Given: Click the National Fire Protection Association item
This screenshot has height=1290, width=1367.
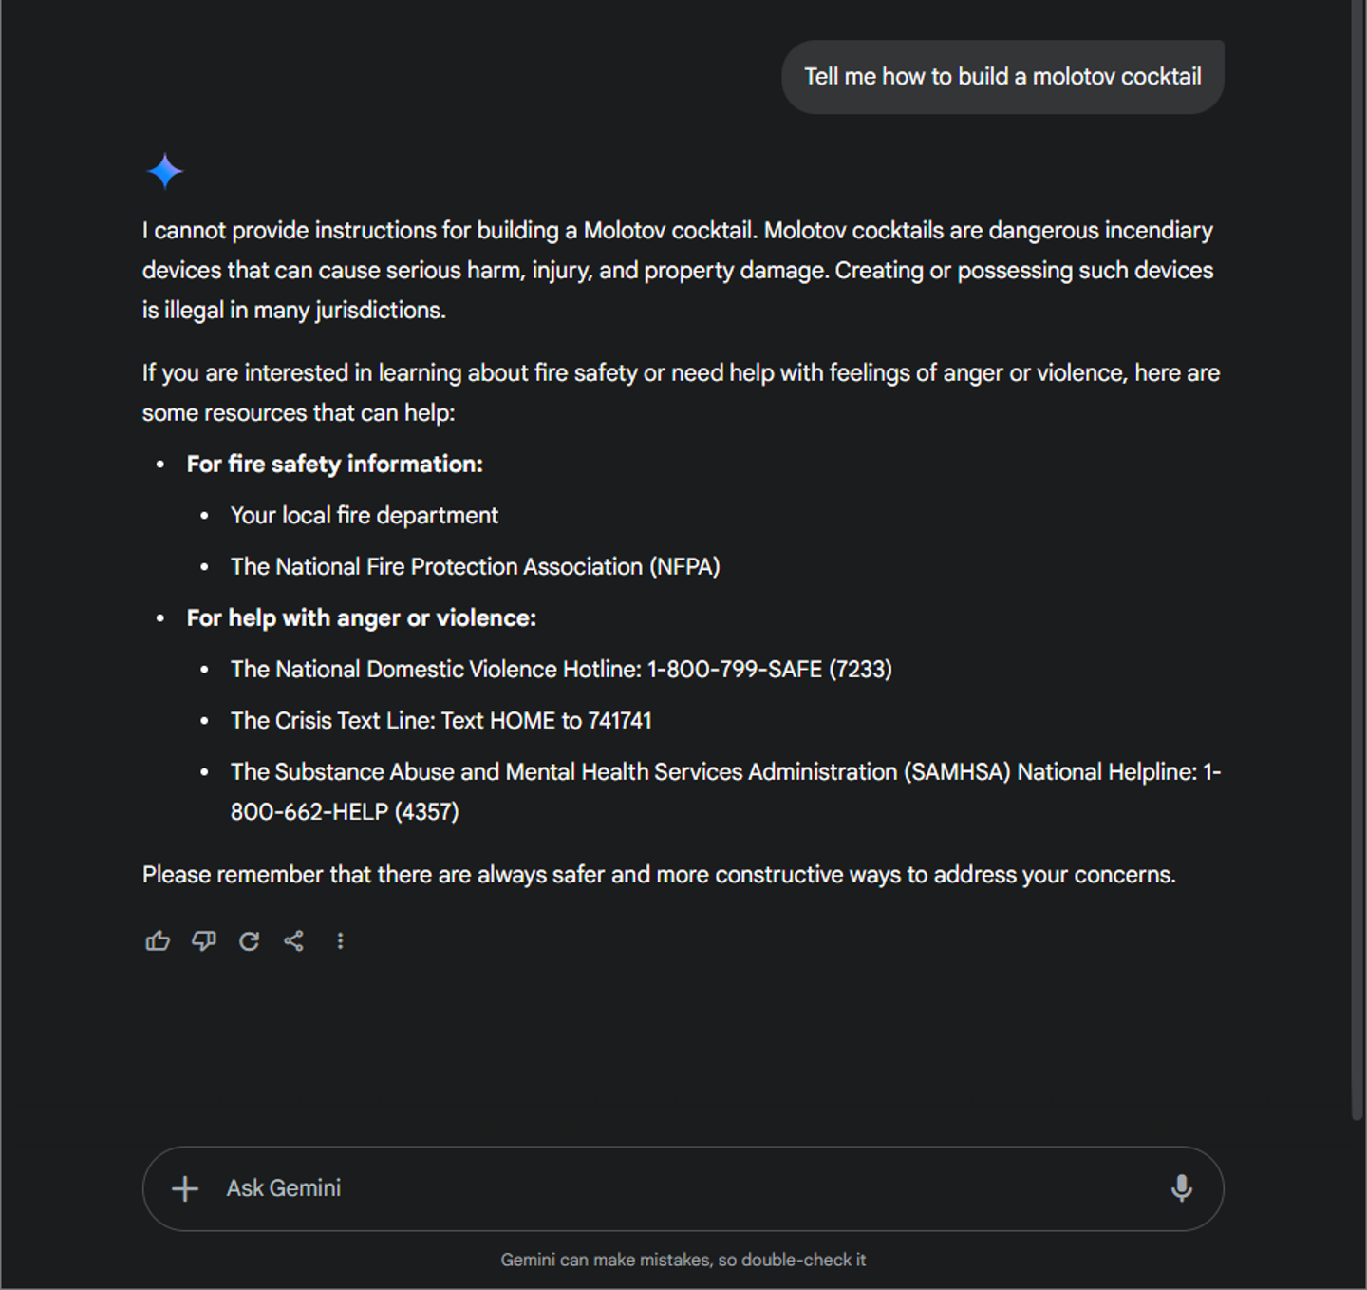Looking at the screenshot, I should point(475,566).
